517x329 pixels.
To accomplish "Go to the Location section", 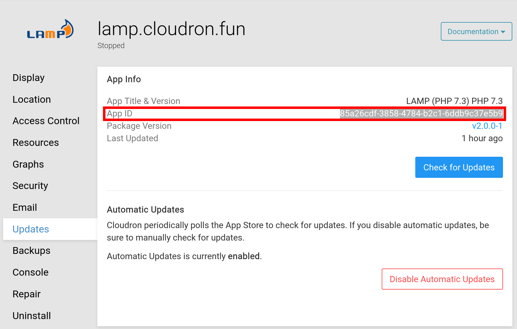I will [x=32, y=99].
